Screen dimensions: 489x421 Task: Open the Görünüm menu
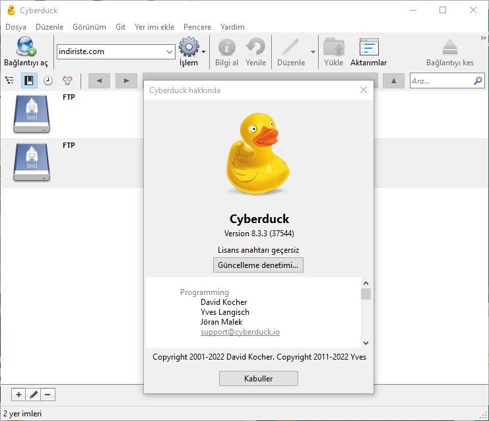pos(89,27)
